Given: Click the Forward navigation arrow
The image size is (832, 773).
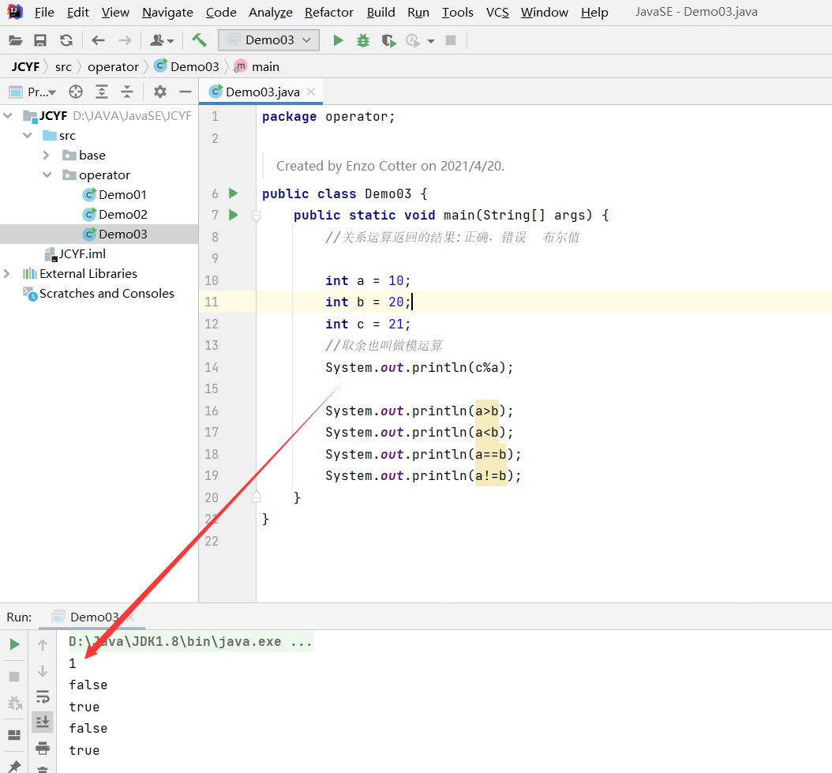Looking at the screenshot, I should tap(125, 40).
